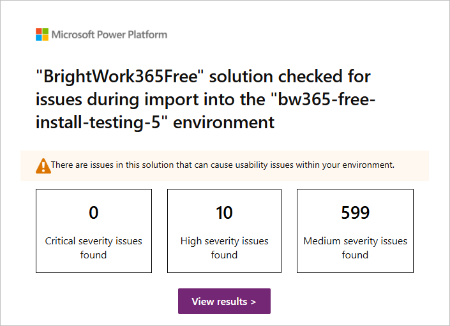450x326 pixels.
Task: Click the "High severity issues found" label
Action: pos(224,248)
